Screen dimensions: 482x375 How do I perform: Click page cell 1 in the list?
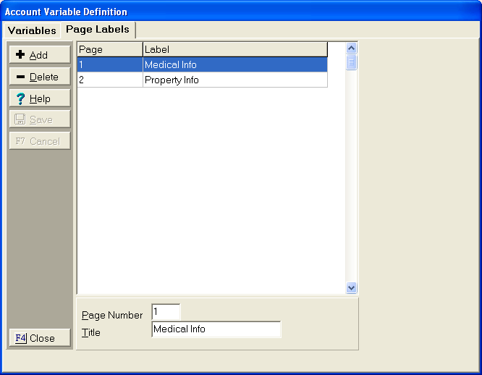[109, 64]
